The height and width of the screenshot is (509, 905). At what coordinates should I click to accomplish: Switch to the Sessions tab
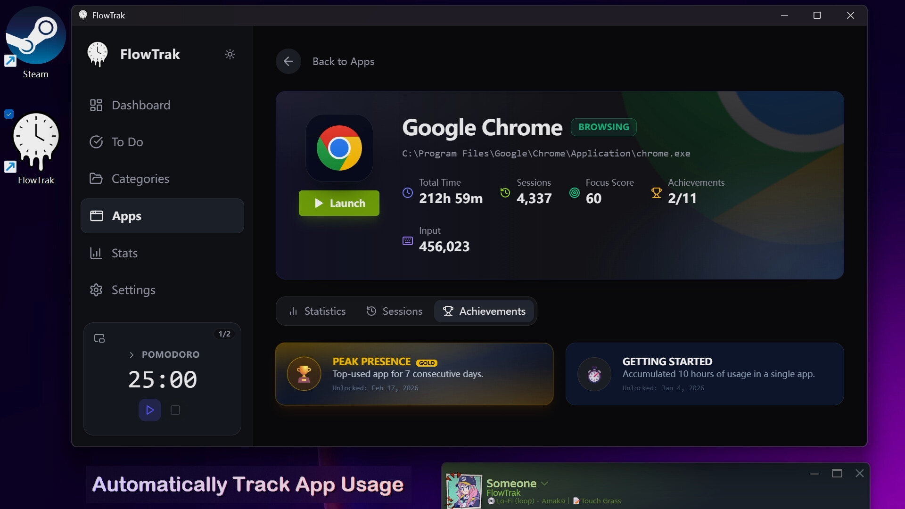click(x=395, y=311)
